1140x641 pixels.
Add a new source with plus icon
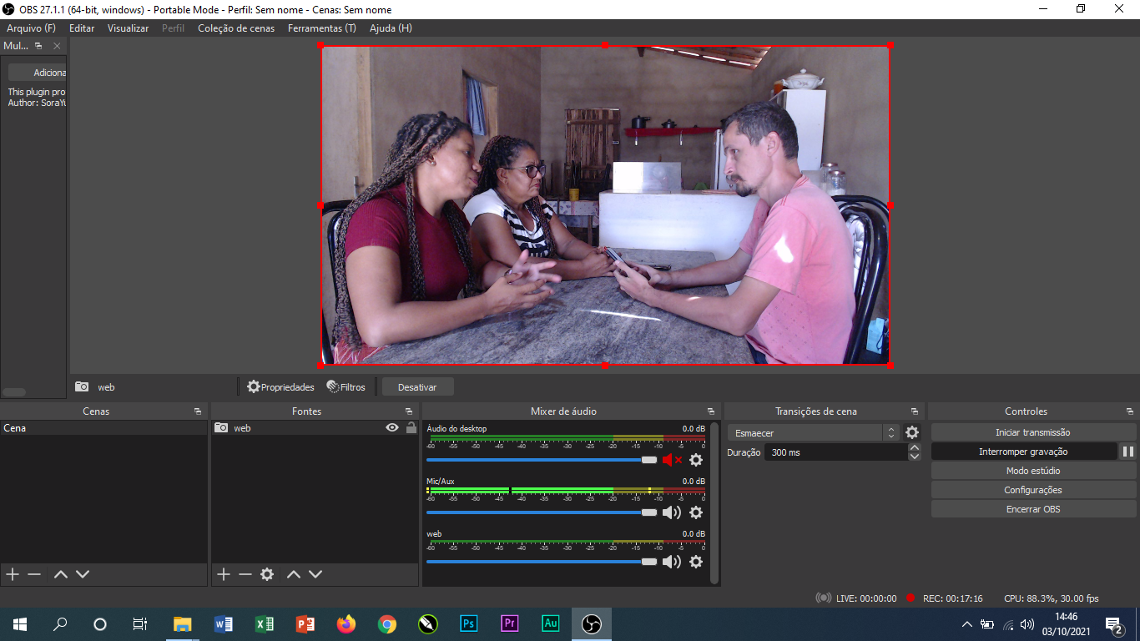[x=224, y=574]
